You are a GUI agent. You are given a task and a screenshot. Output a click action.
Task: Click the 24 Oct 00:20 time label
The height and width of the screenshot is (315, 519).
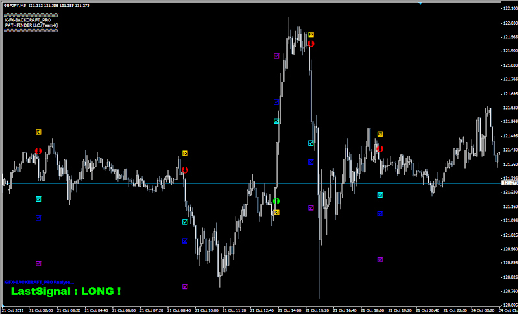tap(483, 310)
